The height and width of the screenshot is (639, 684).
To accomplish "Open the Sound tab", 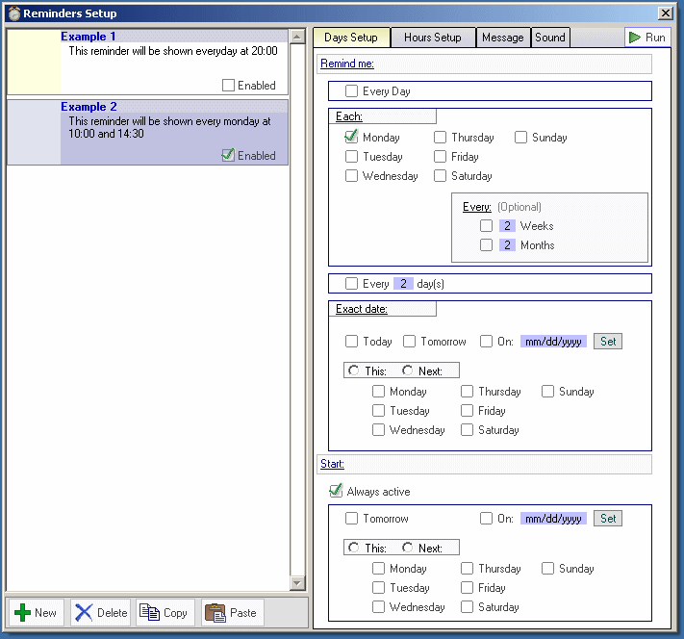I will pyautogui.click(x=550, y=38).
